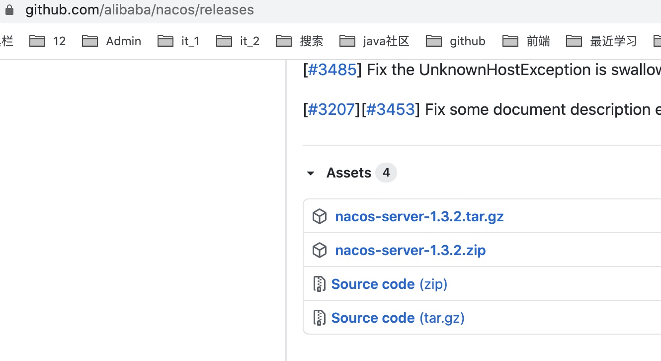
Task: Click package icon beside nacos-server-1.3.2.zip
Action: (x=320, y=250)
